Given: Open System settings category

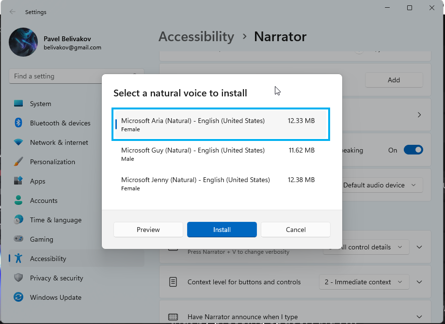Looking at the screenshot, I should pyautogui.click(x=76, y=104).
